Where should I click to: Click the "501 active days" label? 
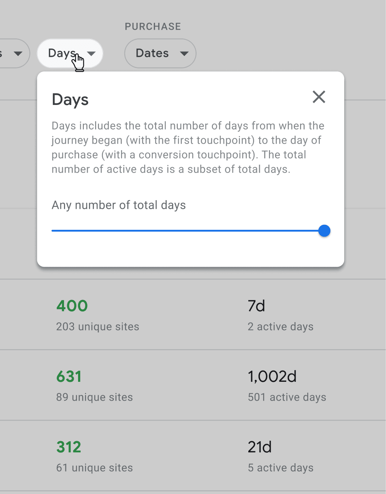(287, 397)
